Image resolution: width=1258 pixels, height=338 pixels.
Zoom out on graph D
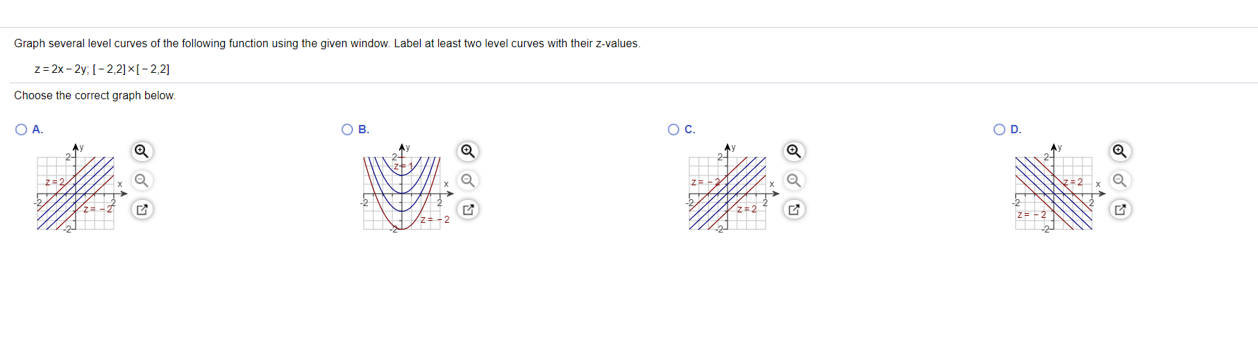pyautogui.click(x=1120, y=180)
